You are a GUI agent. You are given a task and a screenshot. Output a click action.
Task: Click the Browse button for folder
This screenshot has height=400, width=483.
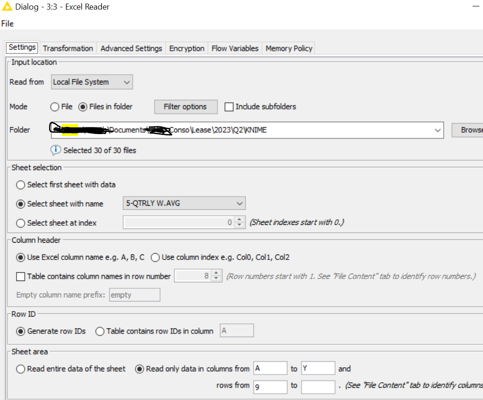(469, 130)
